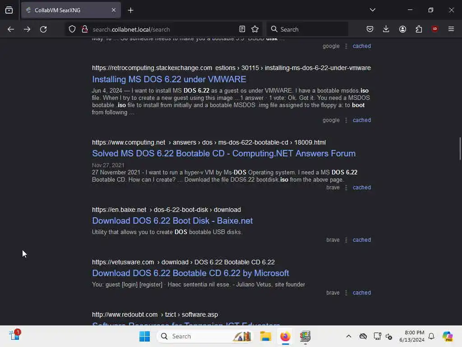Open the list all tabs dropdown
This screenshot has height=347, width=462.
372,10
